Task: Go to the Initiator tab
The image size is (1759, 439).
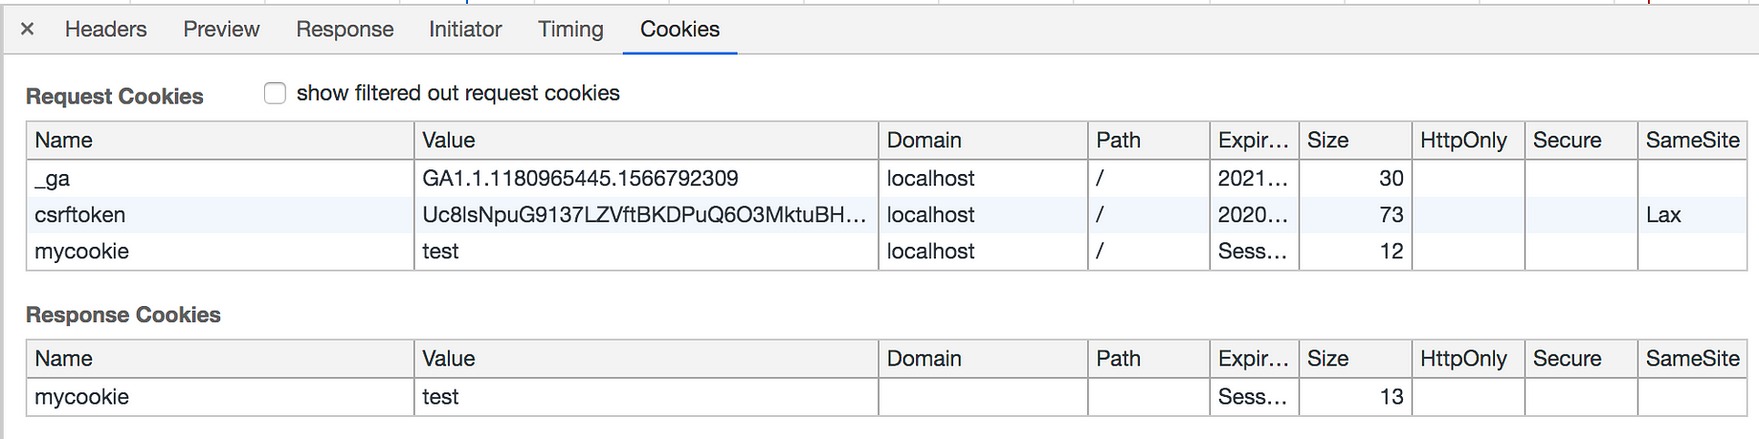Action: [465, 29]
